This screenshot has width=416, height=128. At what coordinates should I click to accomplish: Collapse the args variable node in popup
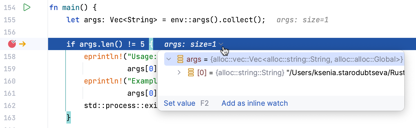pos(168,59)
